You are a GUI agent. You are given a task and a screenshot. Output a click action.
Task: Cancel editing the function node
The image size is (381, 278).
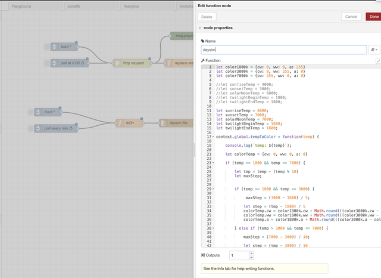351,17
